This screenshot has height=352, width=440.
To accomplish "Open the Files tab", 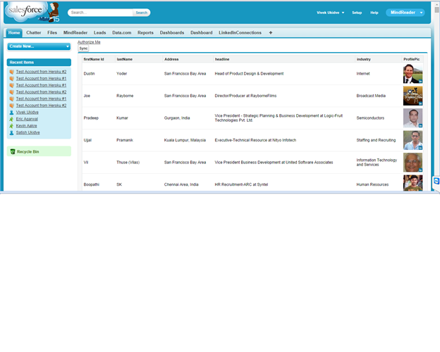I will 52,33.
